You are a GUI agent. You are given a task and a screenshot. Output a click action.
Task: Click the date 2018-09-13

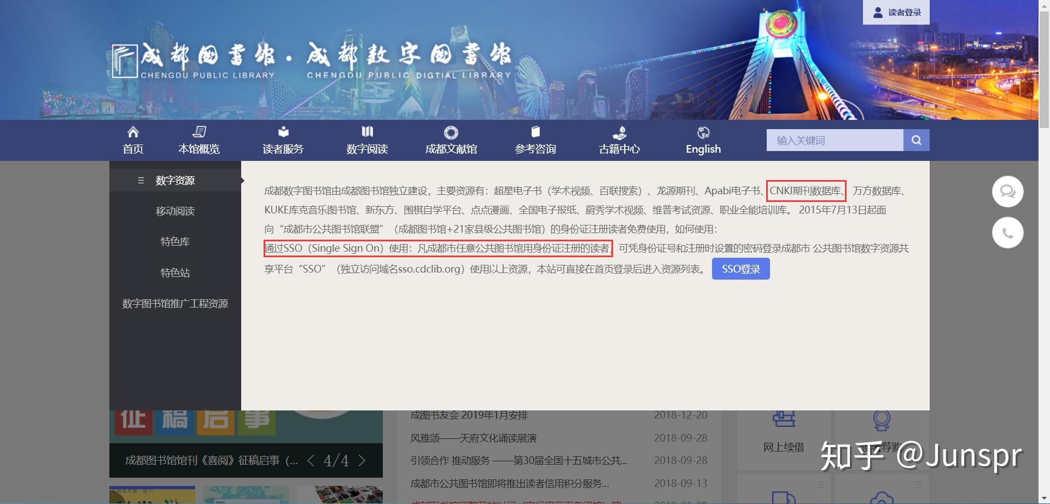point(681,483)
